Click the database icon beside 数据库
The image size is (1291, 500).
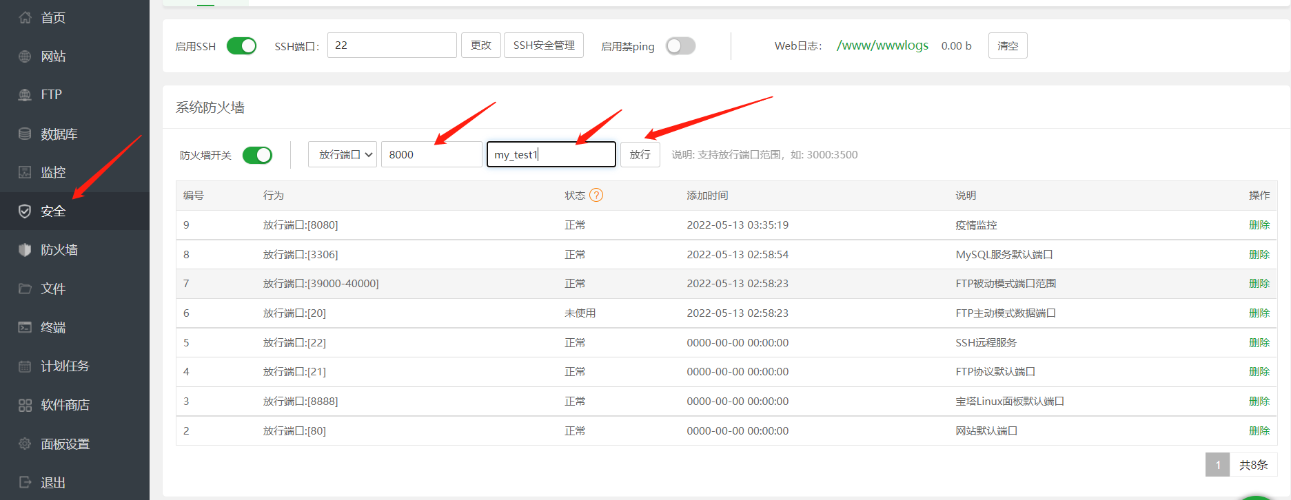[25, 134]
